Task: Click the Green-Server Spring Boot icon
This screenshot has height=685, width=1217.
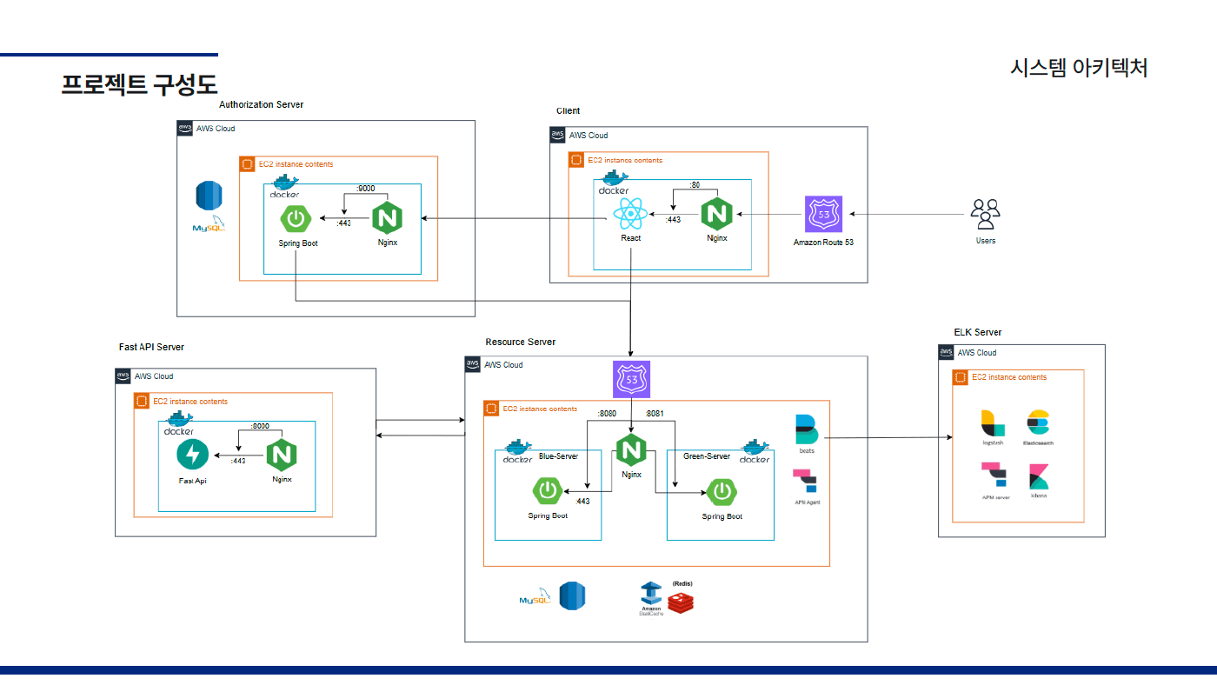Action: click(x=722, y=492)
